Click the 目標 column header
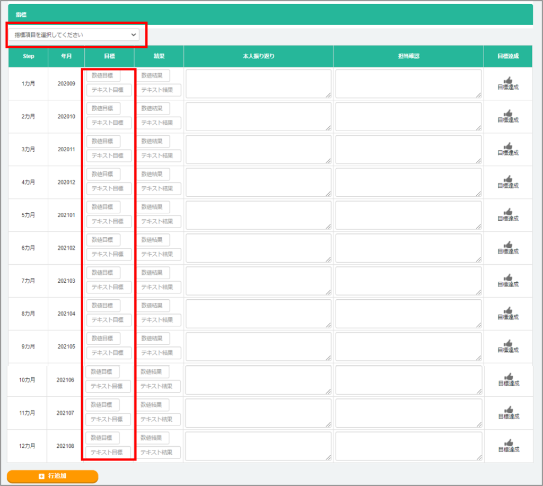543x486 pixels. 109,56
